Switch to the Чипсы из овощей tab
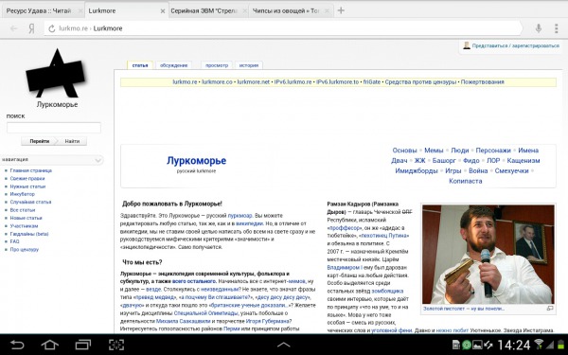This screenshot has height=355, width=568. [x=286, y=10]
